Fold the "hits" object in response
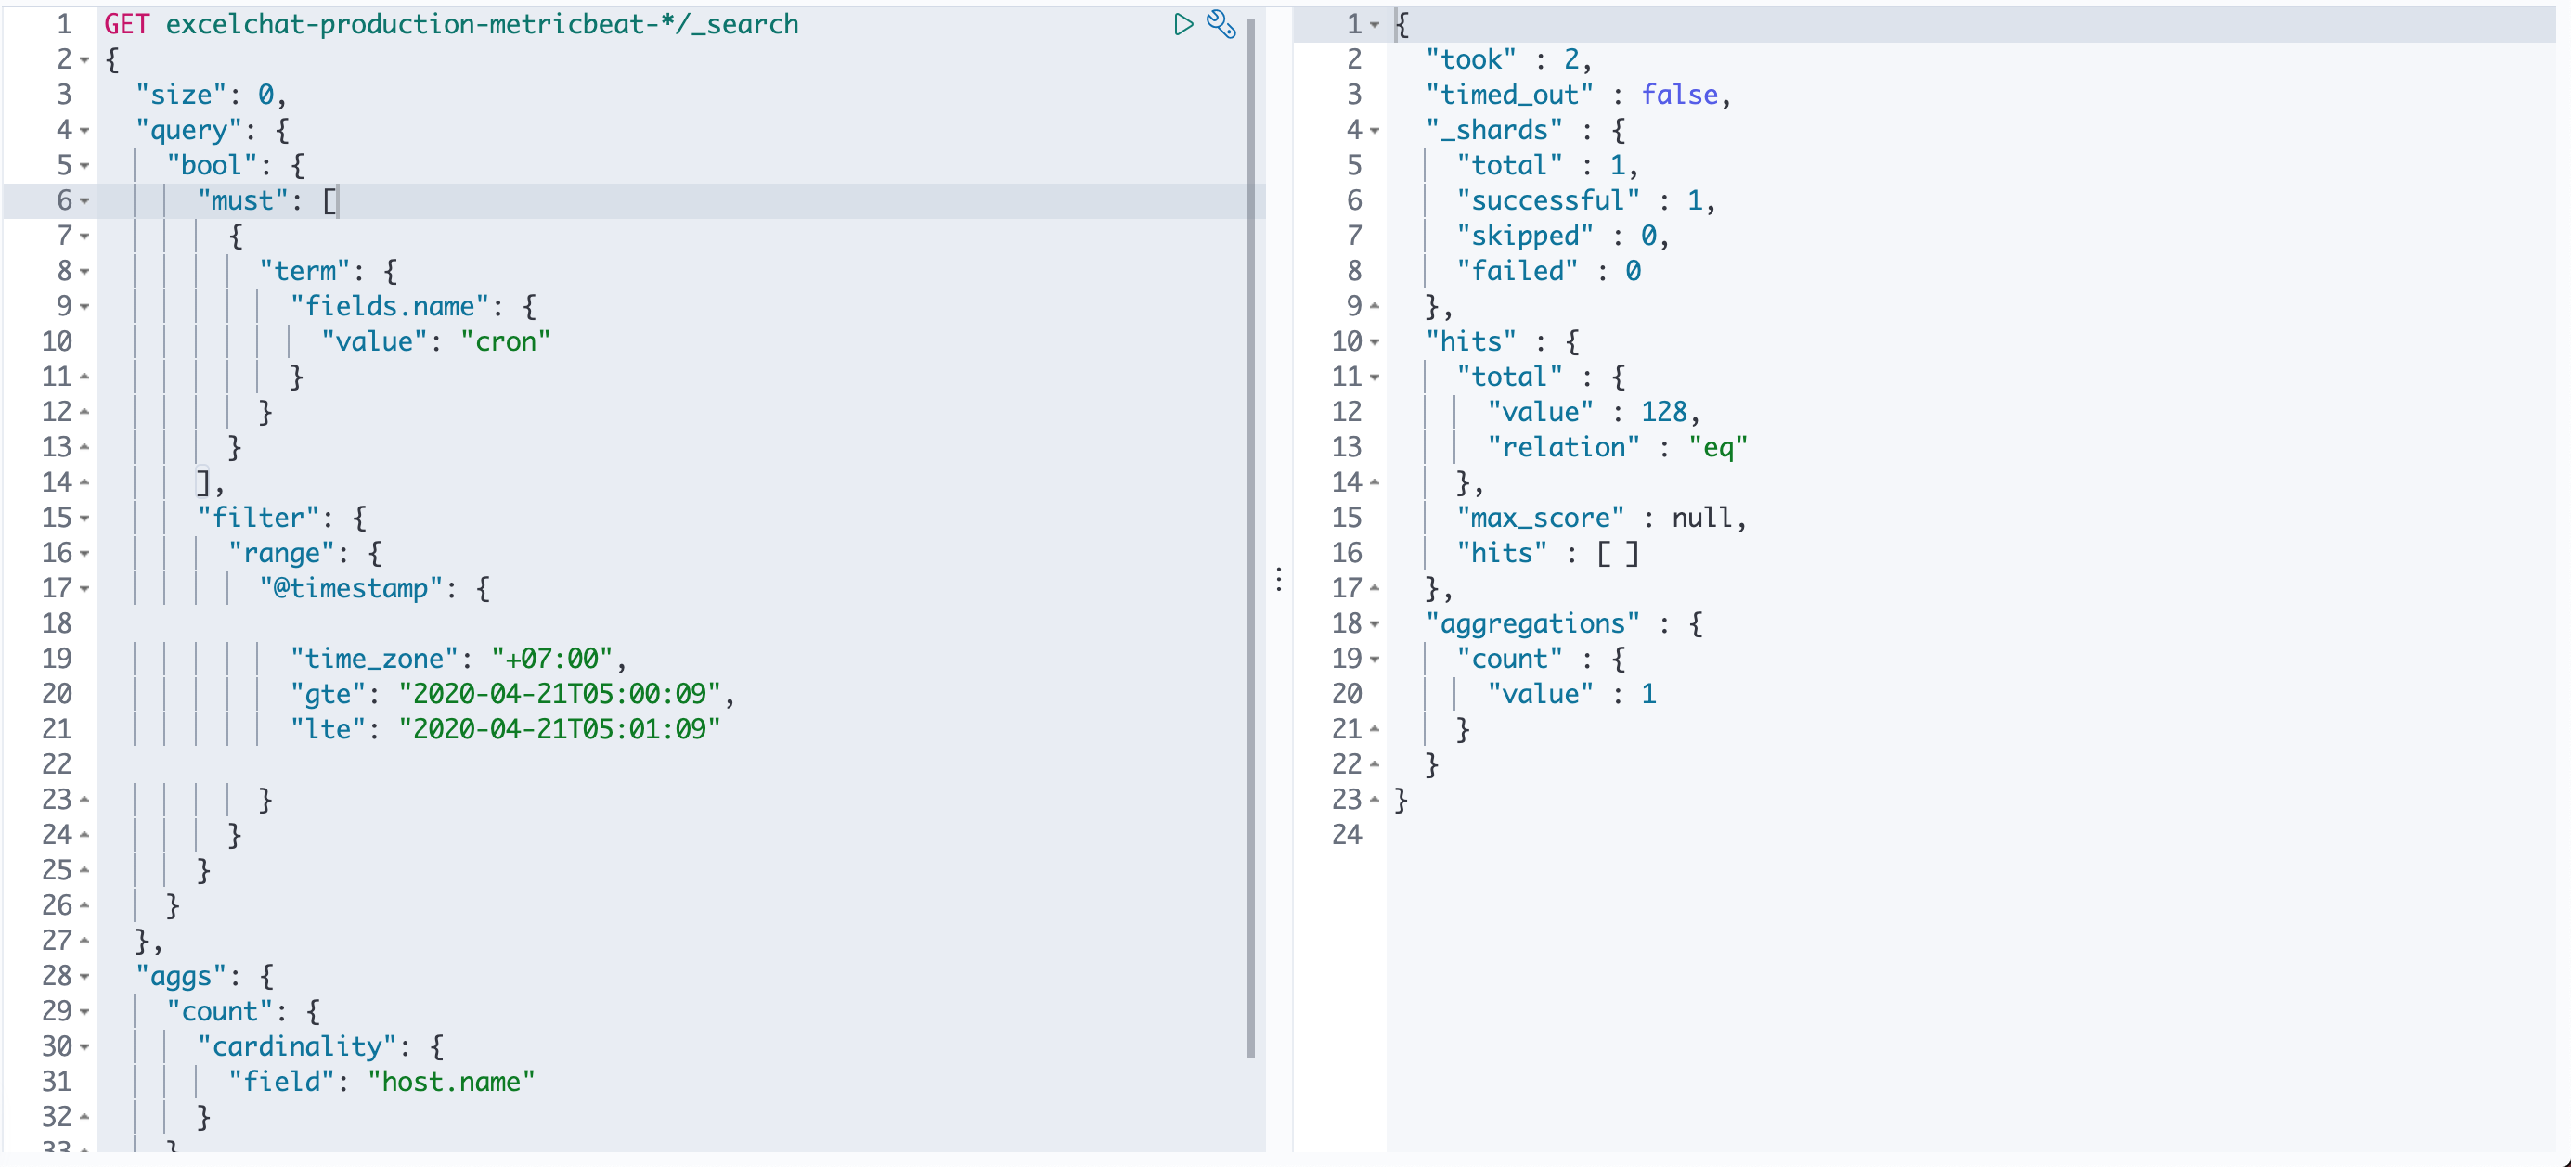The height and width of the screenshot is (1167, 2571). [1375, 342]
